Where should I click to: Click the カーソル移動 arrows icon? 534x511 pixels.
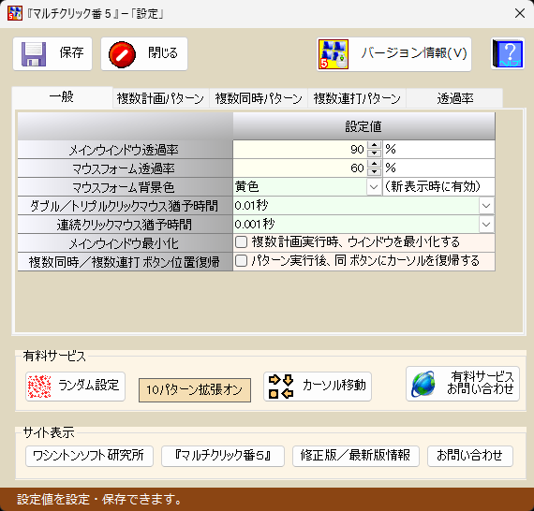281,387
